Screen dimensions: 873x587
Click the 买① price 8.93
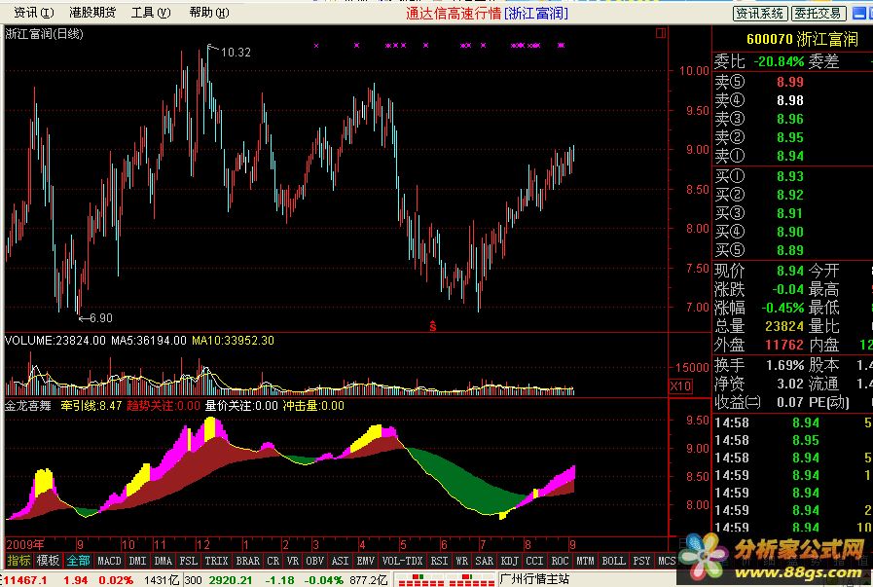tap(790, 176)
